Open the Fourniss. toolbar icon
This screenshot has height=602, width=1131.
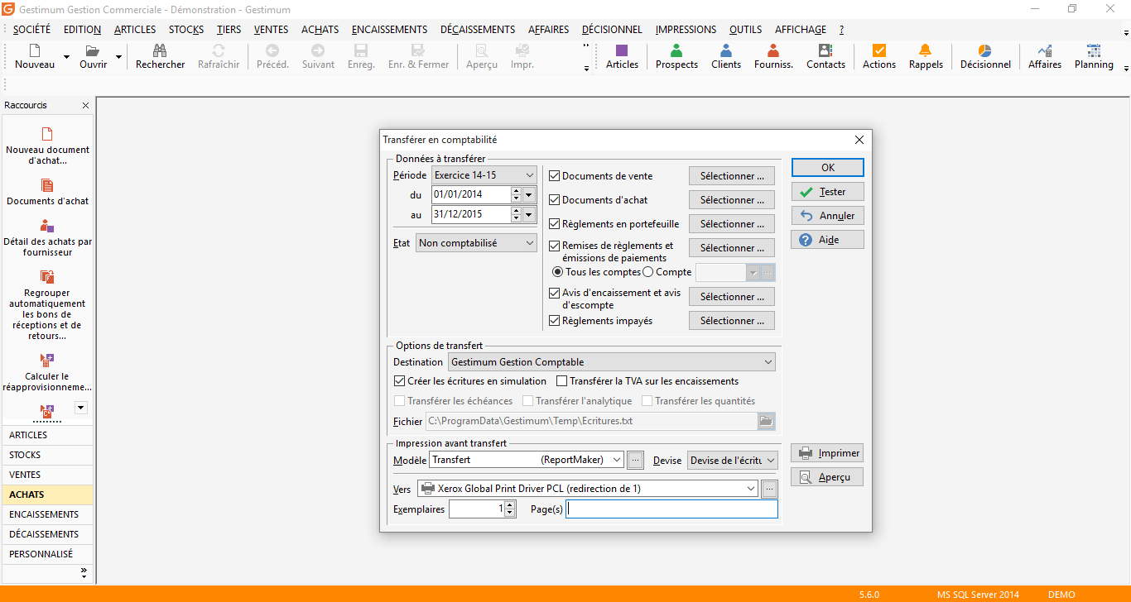[x=773, y=56]
